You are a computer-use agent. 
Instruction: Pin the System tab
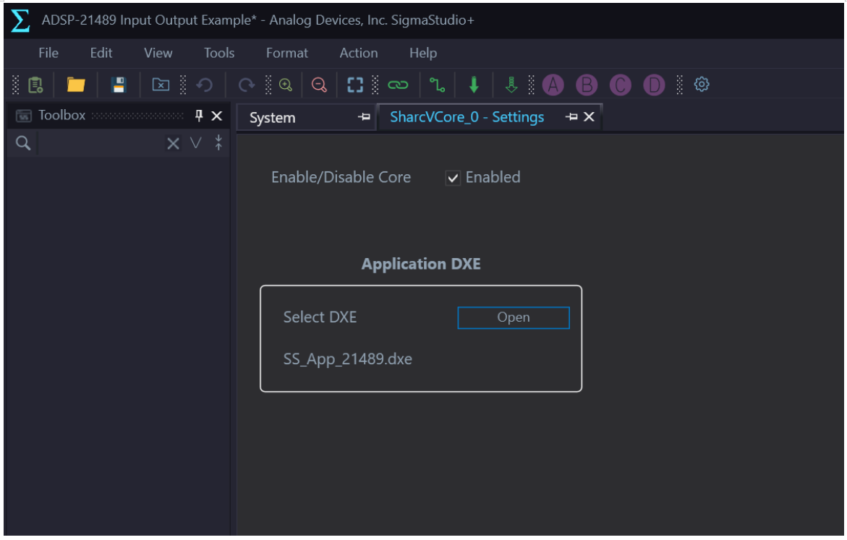365,116
